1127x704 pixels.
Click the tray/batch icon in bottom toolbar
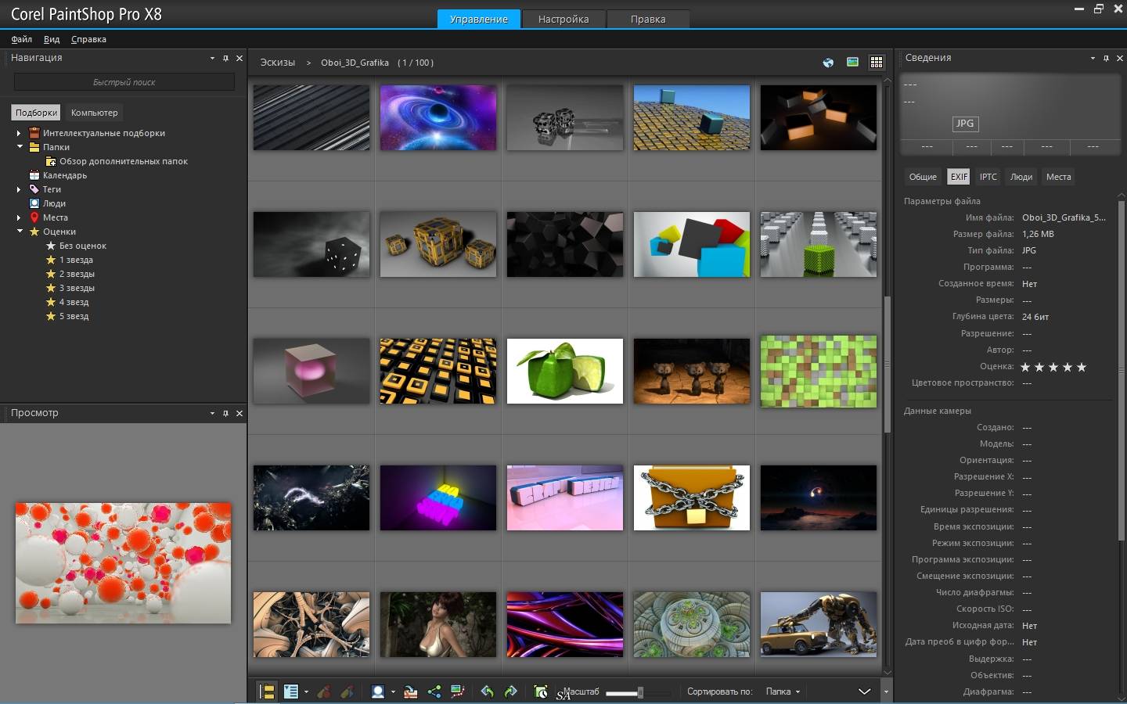click(x=411, y=691)
